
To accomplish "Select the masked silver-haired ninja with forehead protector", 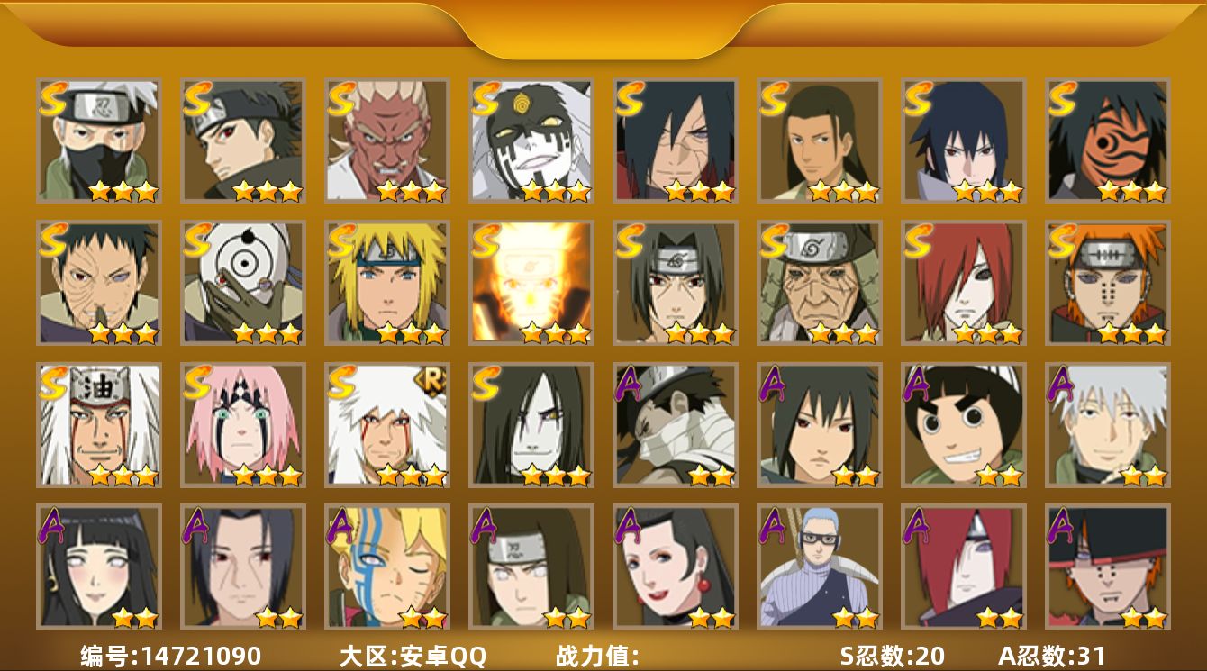I will pos(99,140).
